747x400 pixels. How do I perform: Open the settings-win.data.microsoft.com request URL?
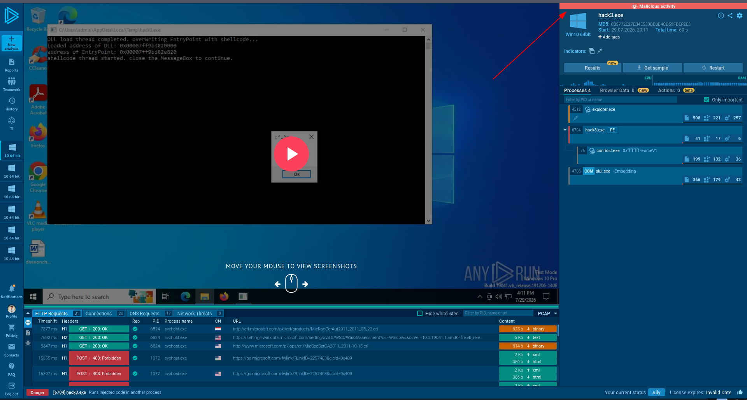click(358, 337)
